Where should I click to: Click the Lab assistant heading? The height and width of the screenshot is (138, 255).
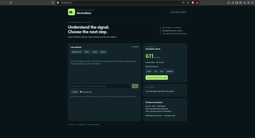76,47
